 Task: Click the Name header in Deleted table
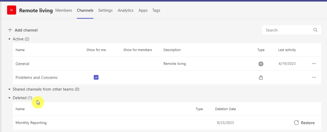20,109
